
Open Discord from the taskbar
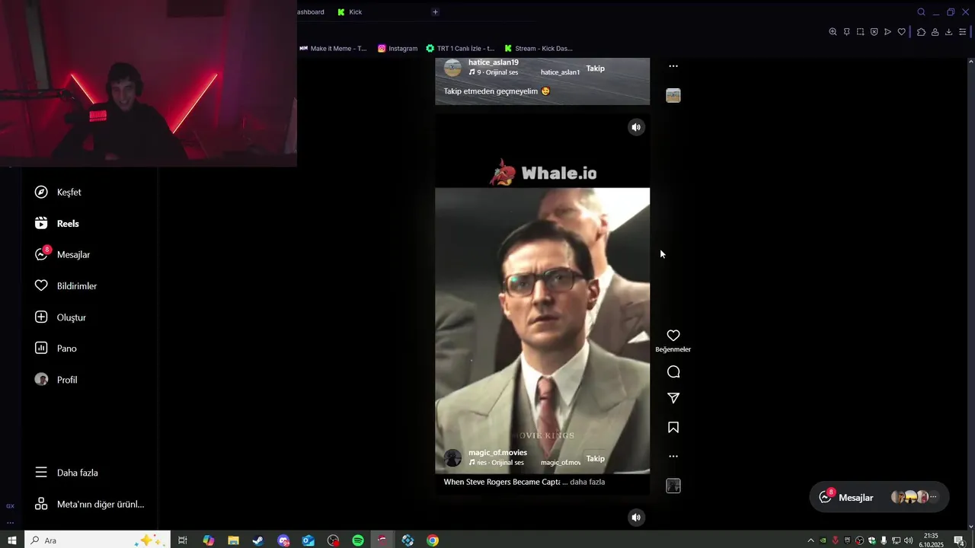point(283,540)
